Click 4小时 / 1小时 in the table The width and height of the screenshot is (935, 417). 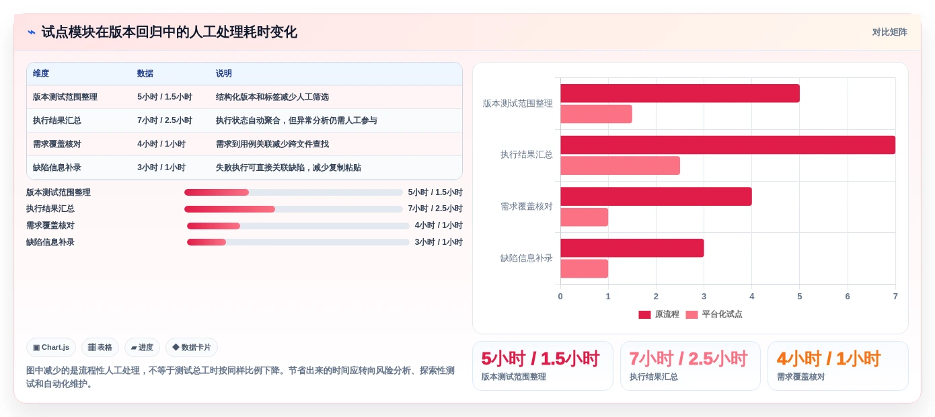coord(161,144)
